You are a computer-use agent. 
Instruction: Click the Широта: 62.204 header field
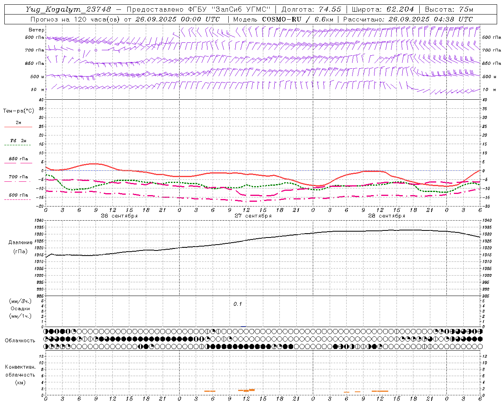pyautogui.click(x=383, y=9)
